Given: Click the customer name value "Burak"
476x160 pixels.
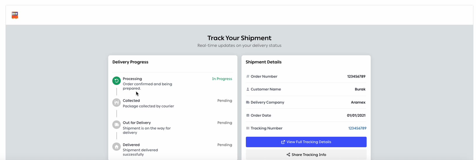Looking at the screenshot, I should (x=360, y=90).
